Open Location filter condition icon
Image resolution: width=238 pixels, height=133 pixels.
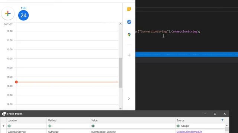(9, 126)
